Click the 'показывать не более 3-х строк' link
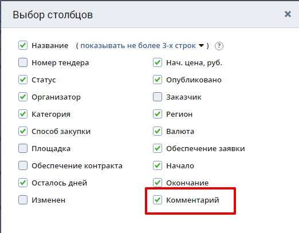The width and height of the screenshot is (299, 233). [x=138, y=46]
